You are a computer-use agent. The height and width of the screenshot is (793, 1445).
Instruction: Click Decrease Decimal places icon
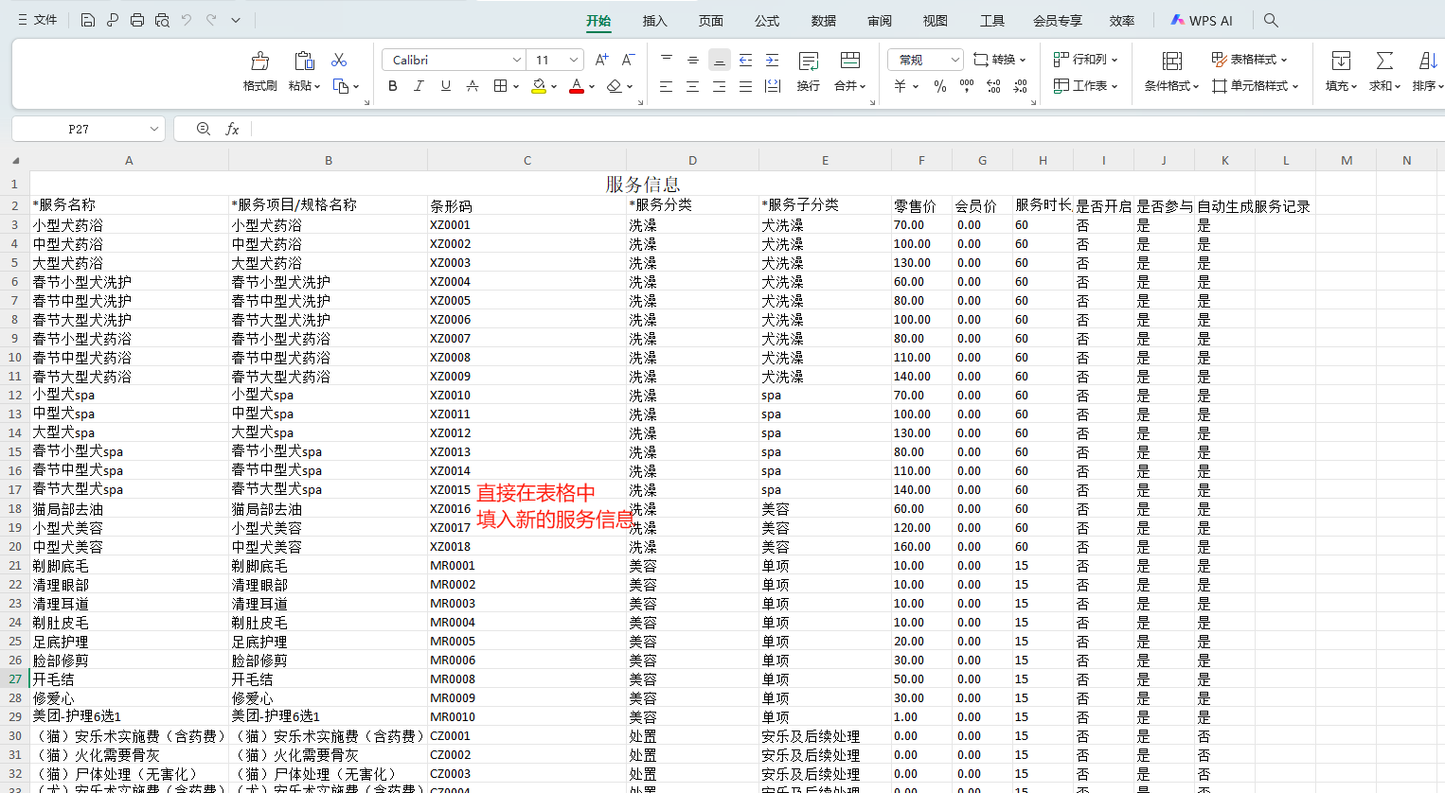pyautogui.click(x=1020, y=86)
